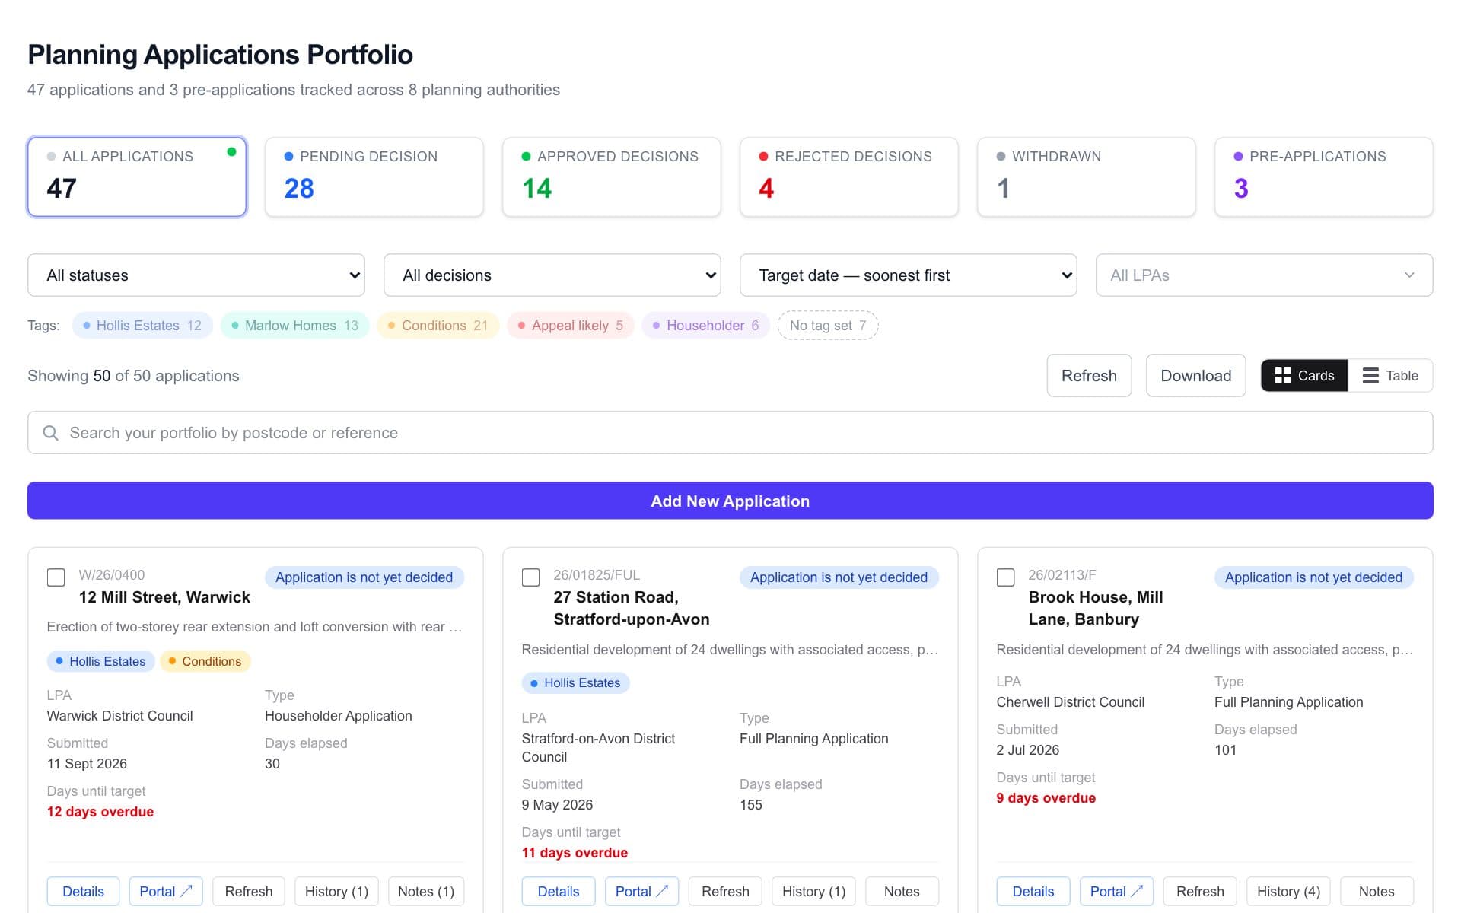Click Portal external link on 27 Station Road card
The image size is (1461, 913).
click(641, 891)
